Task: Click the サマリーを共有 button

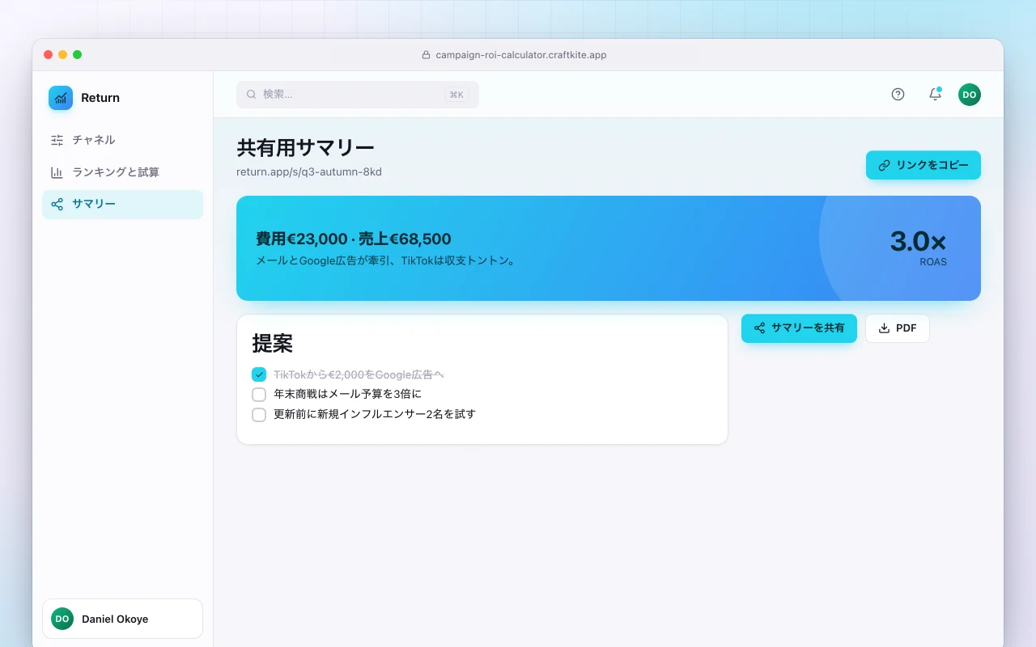Action: pyautogui.click(x=799, y=328)
